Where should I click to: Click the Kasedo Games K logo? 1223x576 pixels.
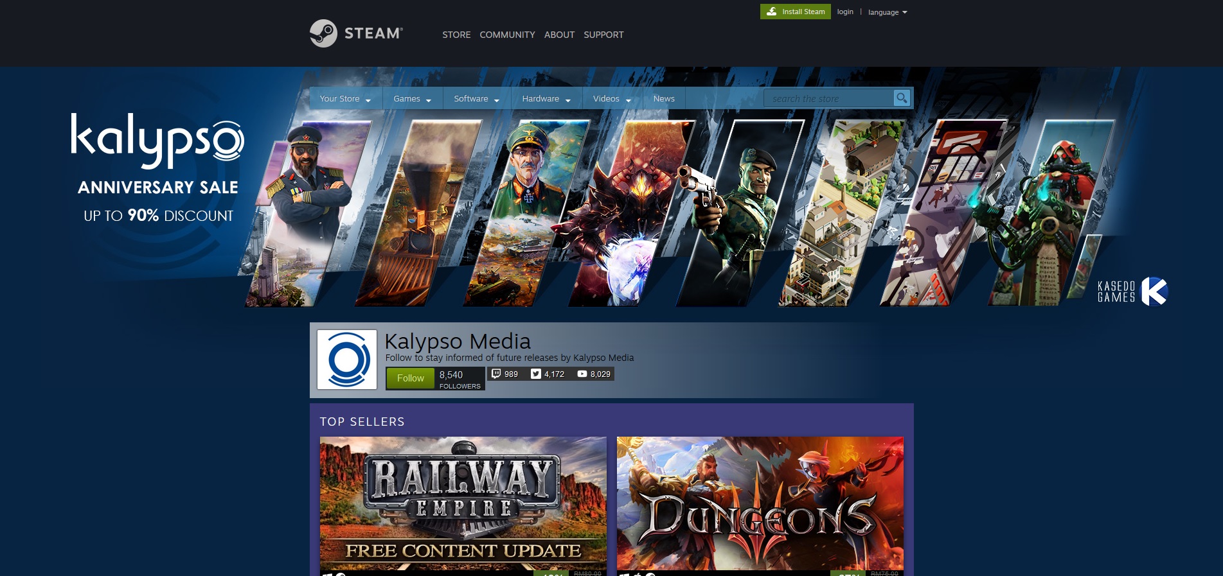coord(1154,292)
